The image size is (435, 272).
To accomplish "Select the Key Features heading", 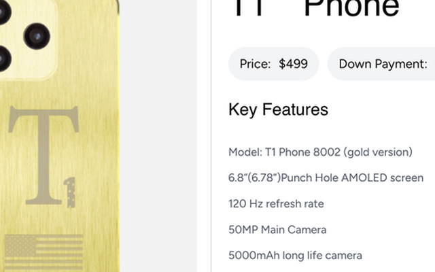I will tap(278, 109).
